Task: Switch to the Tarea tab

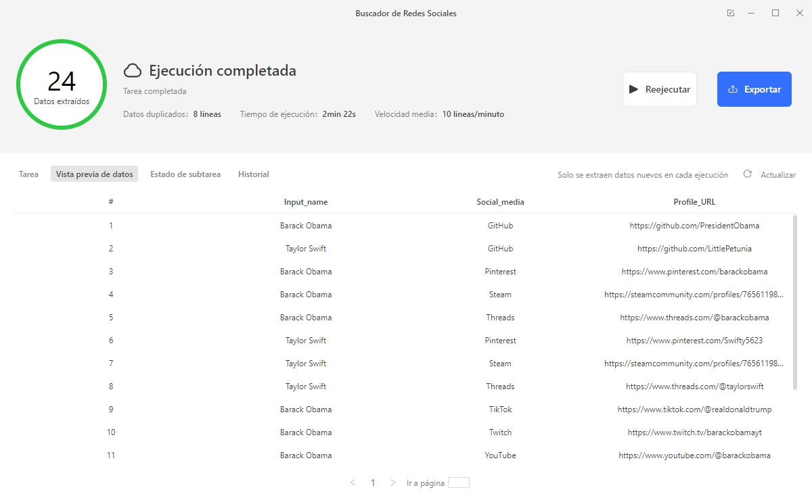Action: coord(28,174)
